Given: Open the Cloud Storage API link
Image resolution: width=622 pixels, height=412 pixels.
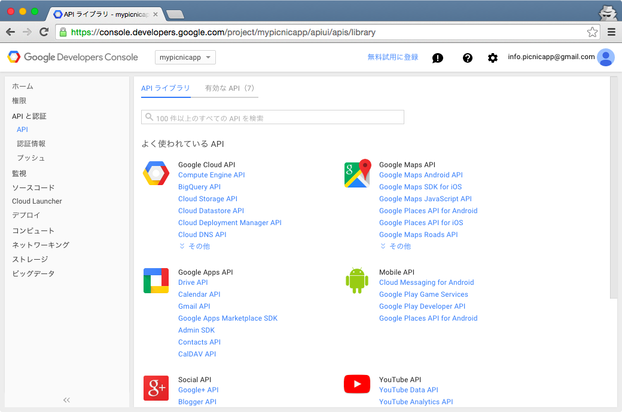Looking at the screenshot, I should click(208, 199).
